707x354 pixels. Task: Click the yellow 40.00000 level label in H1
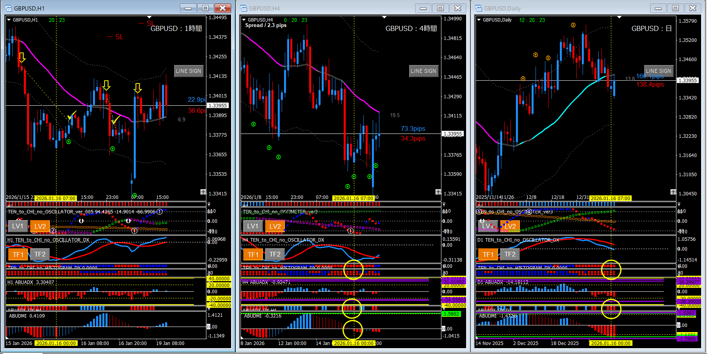point(219,279)
